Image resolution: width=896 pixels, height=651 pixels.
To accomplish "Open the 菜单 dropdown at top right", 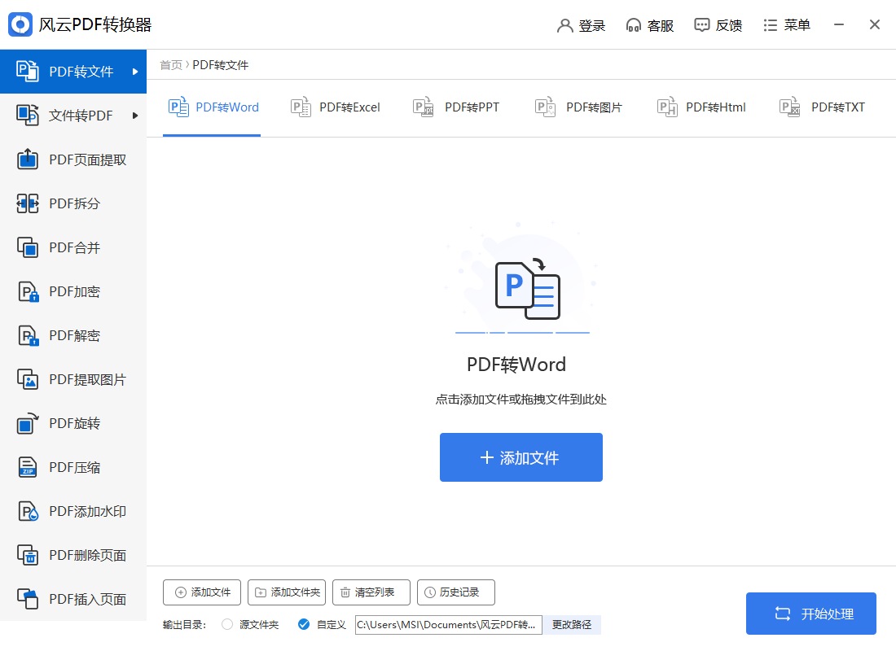I will click(x=787, y=25).
